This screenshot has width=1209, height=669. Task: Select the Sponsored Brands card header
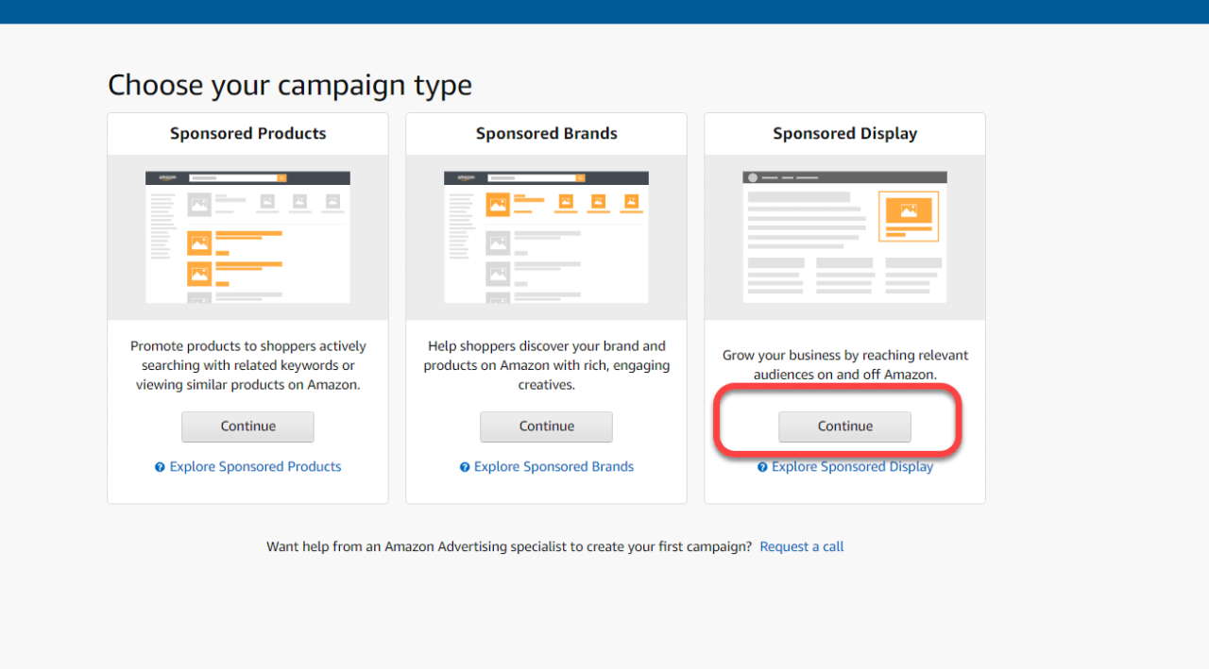[546, 133]
